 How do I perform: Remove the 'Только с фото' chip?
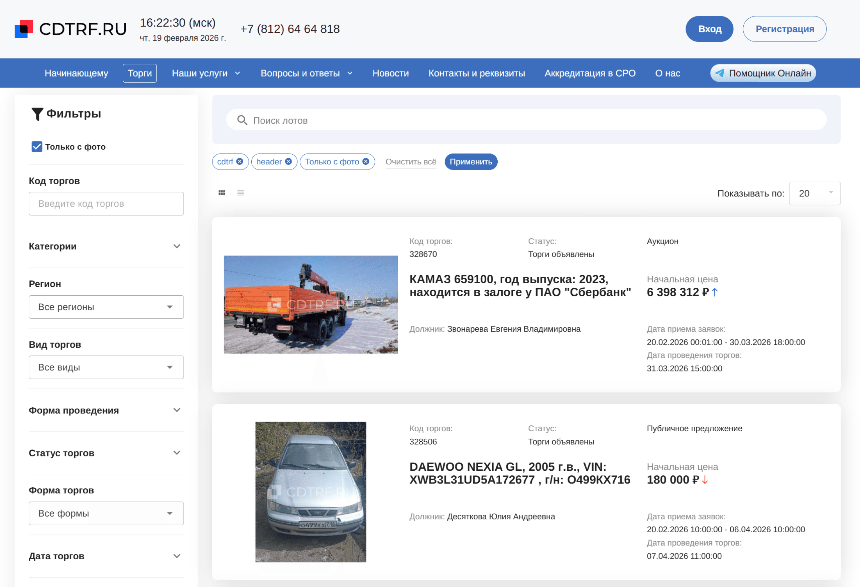(x=366, y=162)
